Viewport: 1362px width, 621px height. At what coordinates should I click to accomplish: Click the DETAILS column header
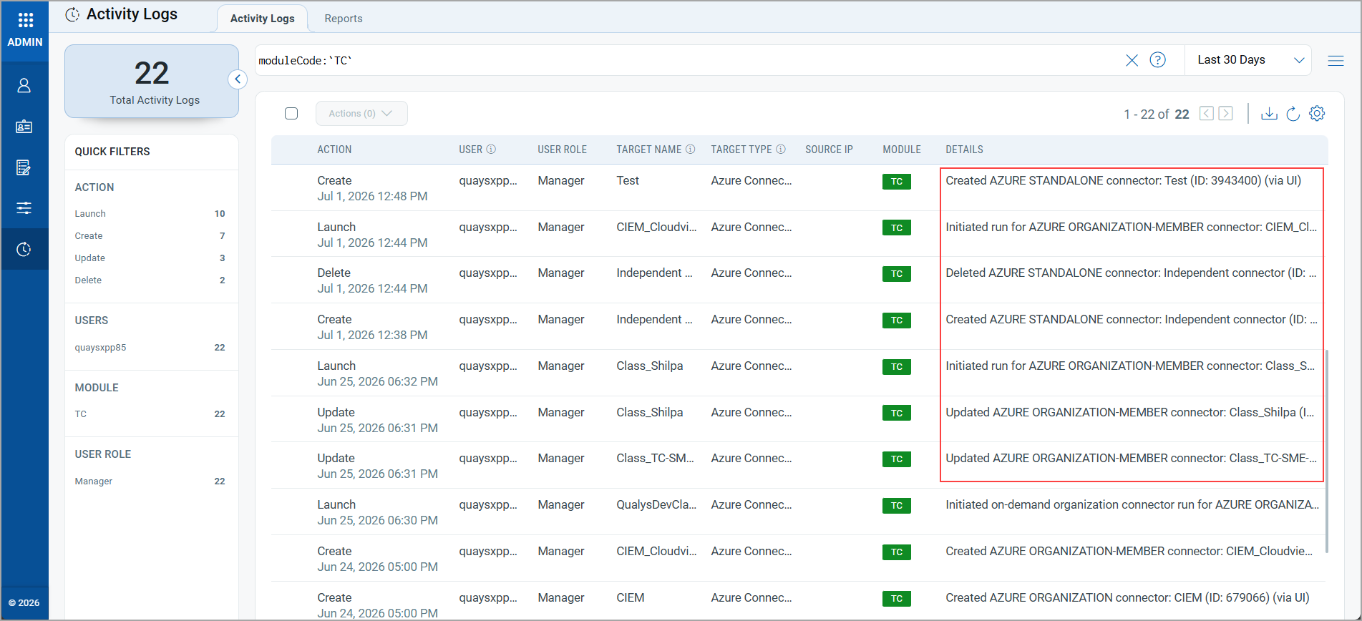[964, 150]
